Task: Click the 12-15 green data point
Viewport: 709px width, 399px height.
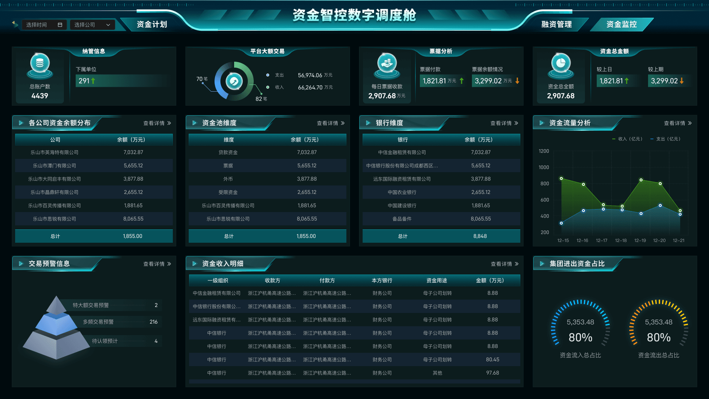Action: coord(561,178)
